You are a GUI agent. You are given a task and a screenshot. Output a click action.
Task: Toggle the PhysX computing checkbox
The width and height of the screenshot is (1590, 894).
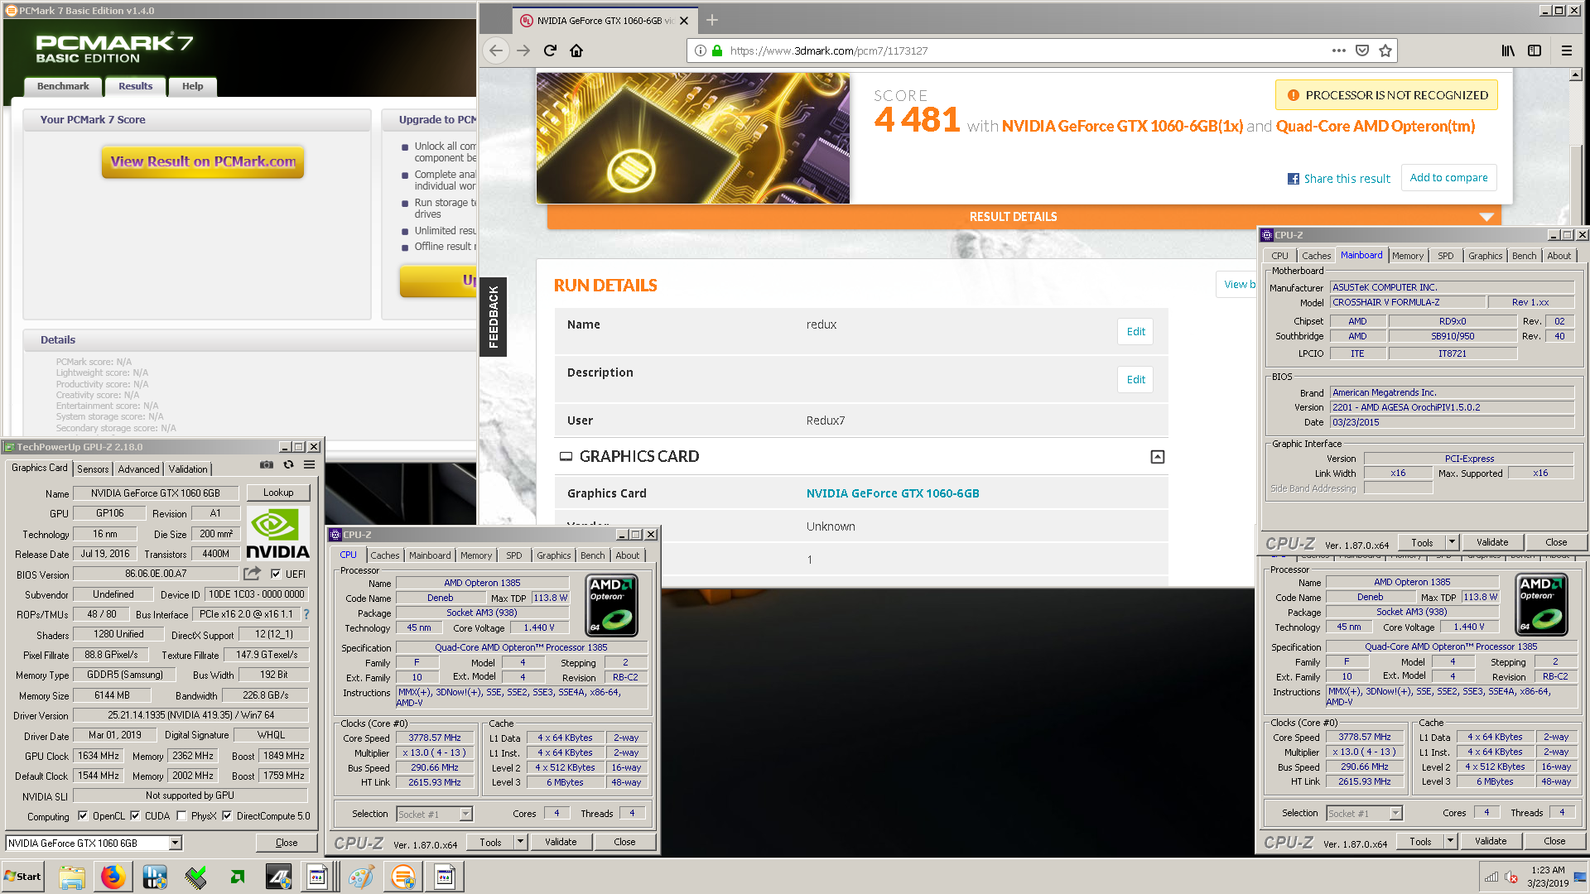(x=181, y=816)
